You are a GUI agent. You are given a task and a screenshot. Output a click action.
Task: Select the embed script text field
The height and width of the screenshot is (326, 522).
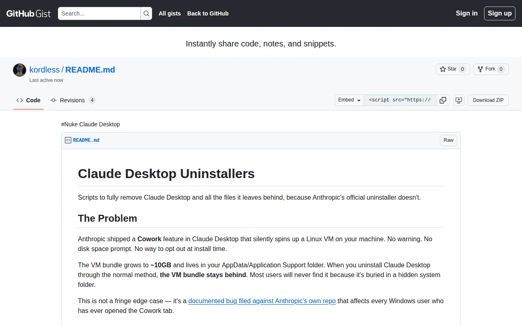click(400, 100)
